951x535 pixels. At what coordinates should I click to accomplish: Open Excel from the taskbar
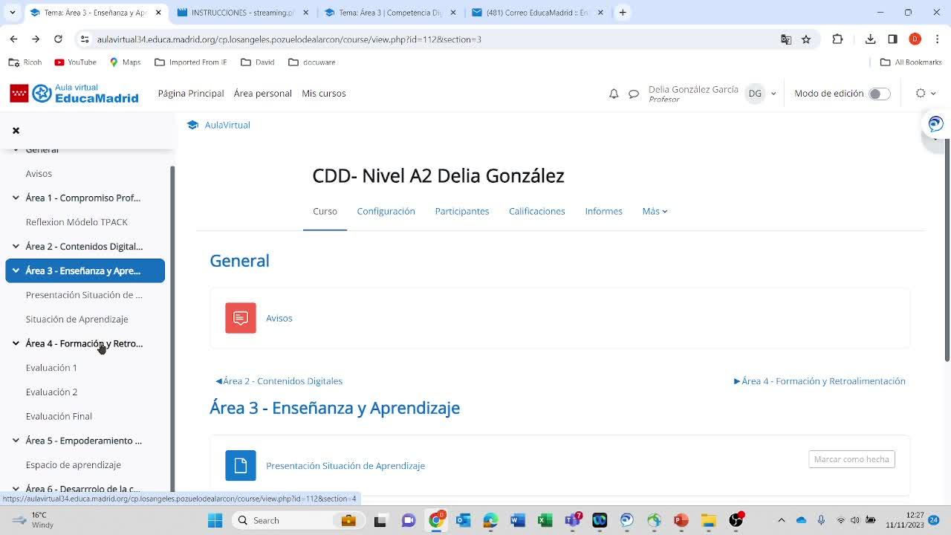click(545, 520)
